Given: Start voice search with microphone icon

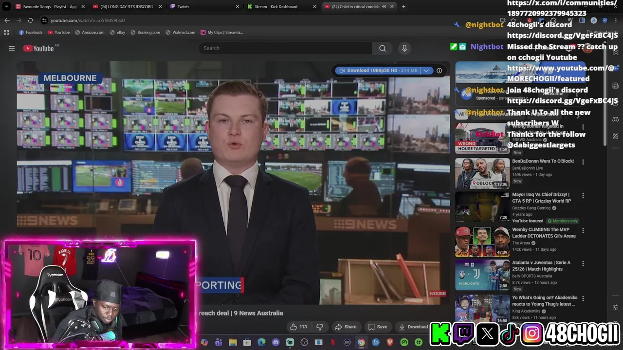Looking at the screenshot, I should (404, 48).
